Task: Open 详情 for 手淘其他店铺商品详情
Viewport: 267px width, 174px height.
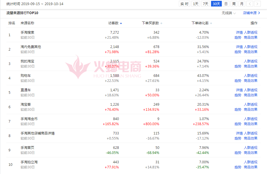Action: click(239, 133)
